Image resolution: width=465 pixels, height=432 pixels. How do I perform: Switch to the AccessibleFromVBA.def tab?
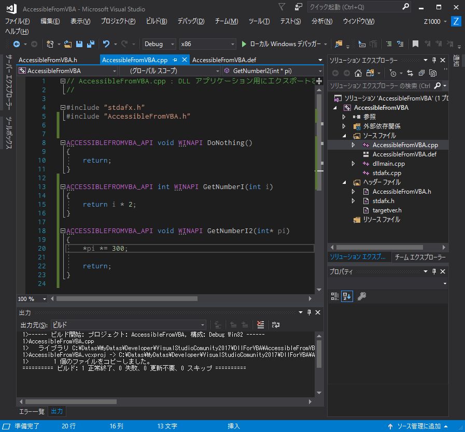click(224, 60)
